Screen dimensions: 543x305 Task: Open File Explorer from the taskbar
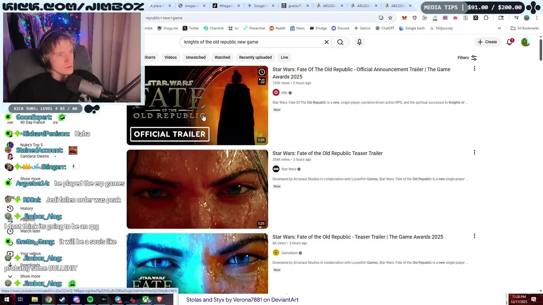pyautogui.click(x=35, y=299)
